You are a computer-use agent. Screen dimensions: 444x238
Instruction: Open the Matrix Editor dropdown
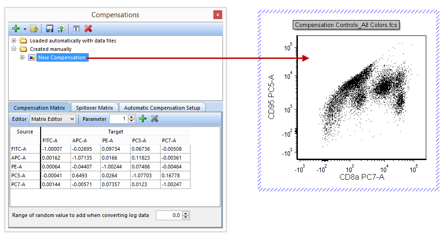coord(52,119)
